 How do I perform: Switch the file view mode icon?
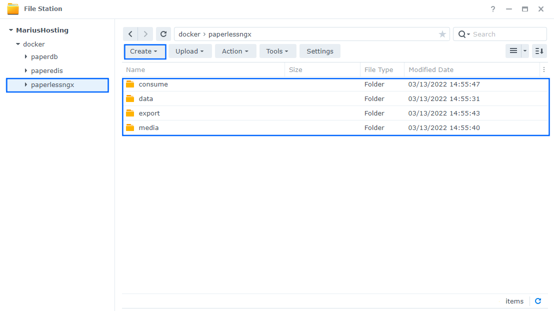(513, 50)
